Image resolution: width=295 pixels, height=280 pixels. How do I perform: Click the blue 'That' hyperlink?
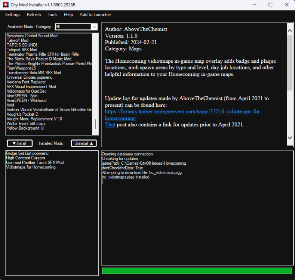point(110,125)
